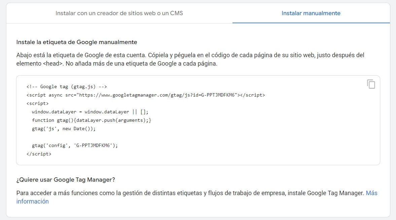Click '¿Quiere usar Google Tag Manager?' heading
The image size is (396, 220).
pyautogui.click(x=66, y=180)
